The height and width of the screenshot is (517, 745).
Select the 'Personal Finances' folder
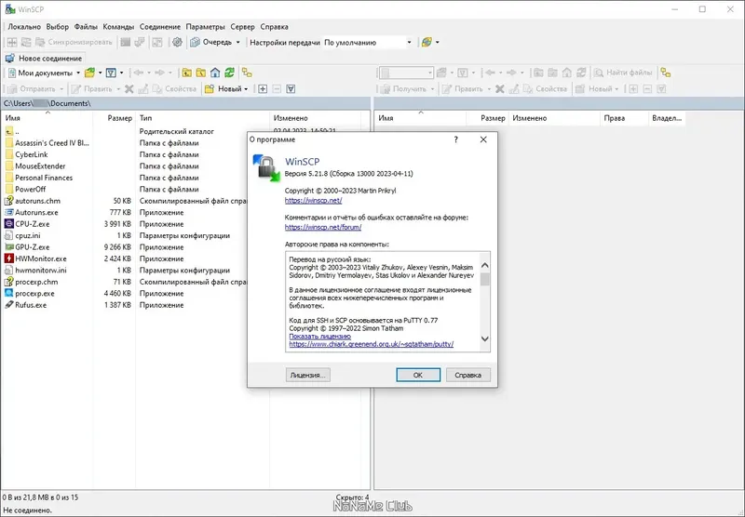point(44,178)
